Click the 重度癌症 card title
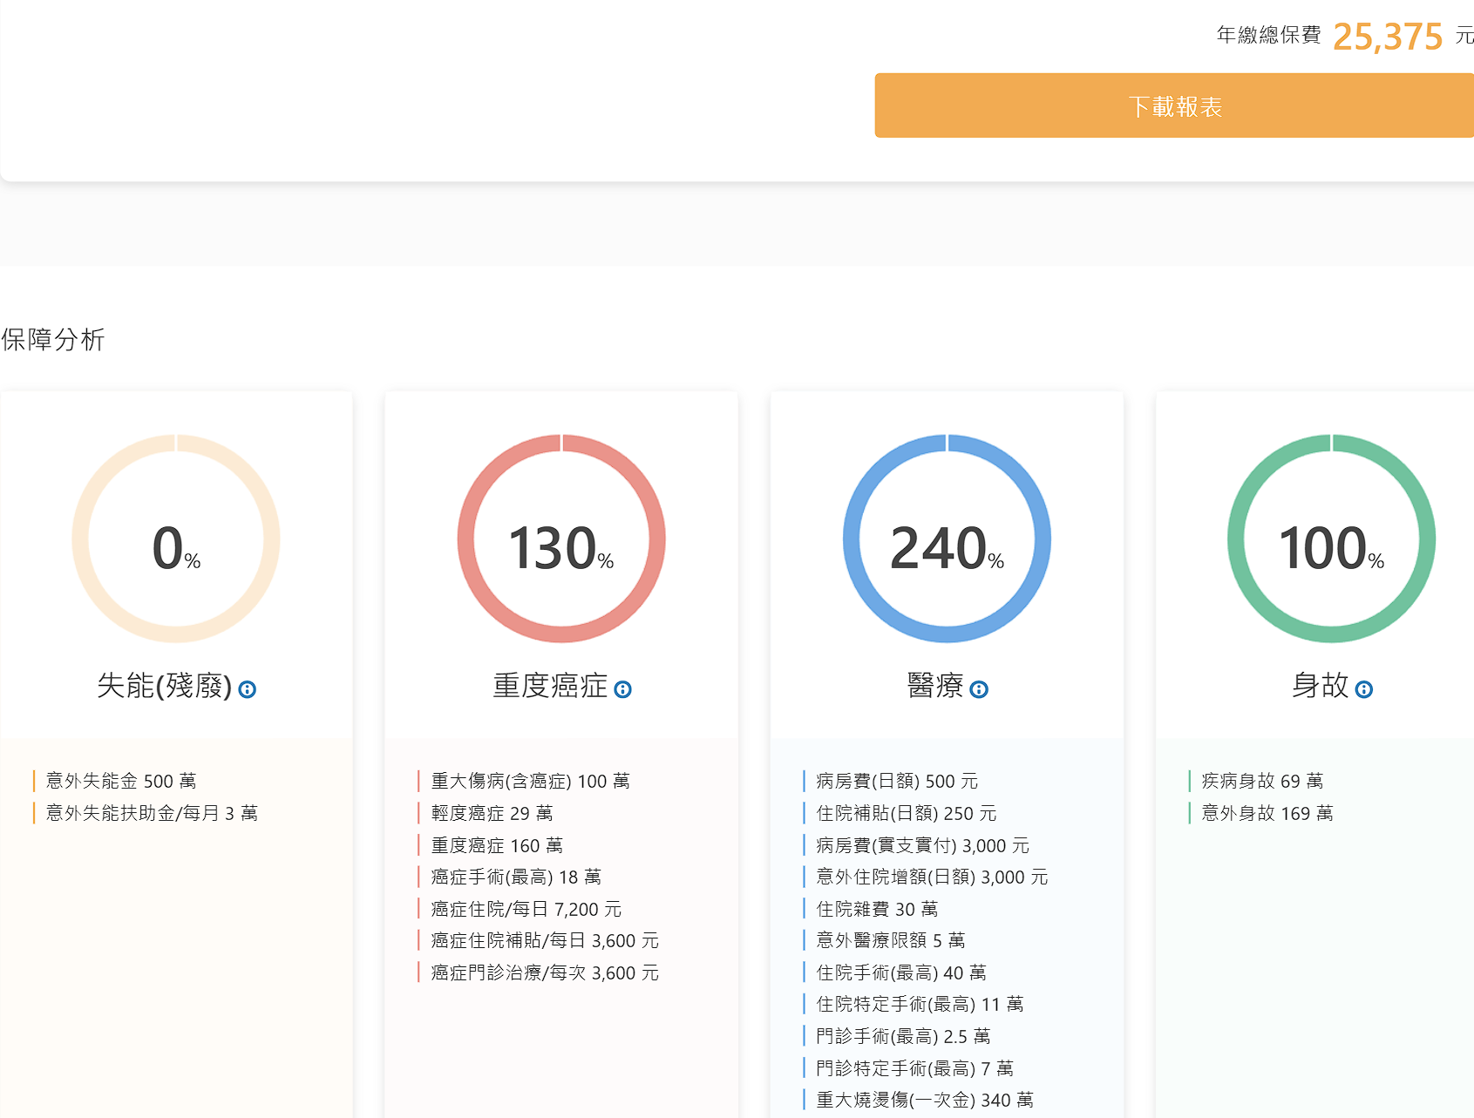Screen dimensions: 1474x1118 550,686
